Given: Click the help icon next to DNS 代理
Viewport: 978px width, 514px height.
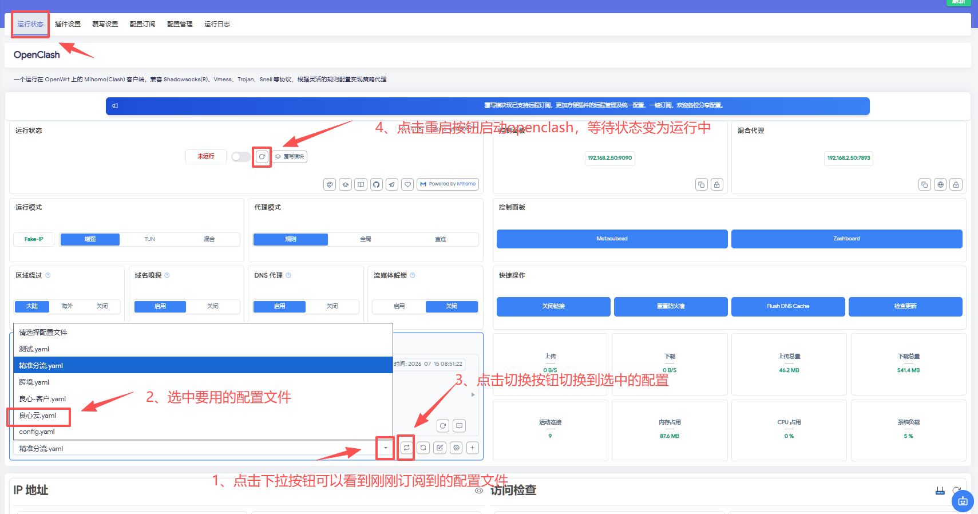Looking at the screenshot, I should point(288,275).
